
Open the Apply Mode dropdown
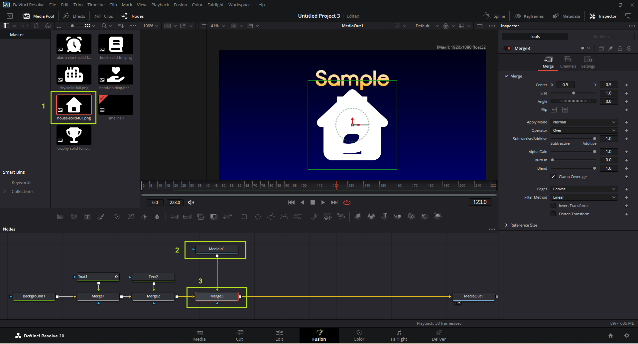pos(584,122)
